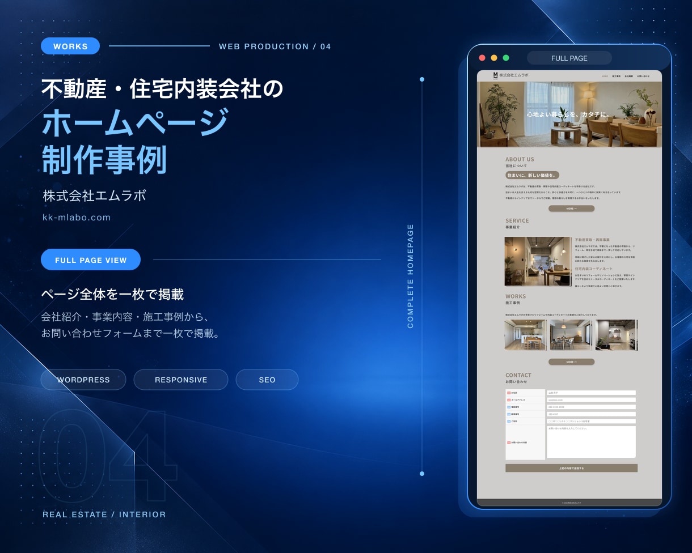Click the ページ全体を一枚で掲載 heading
The width and height of the screenshot is (692, 553).
coord(112,295)
